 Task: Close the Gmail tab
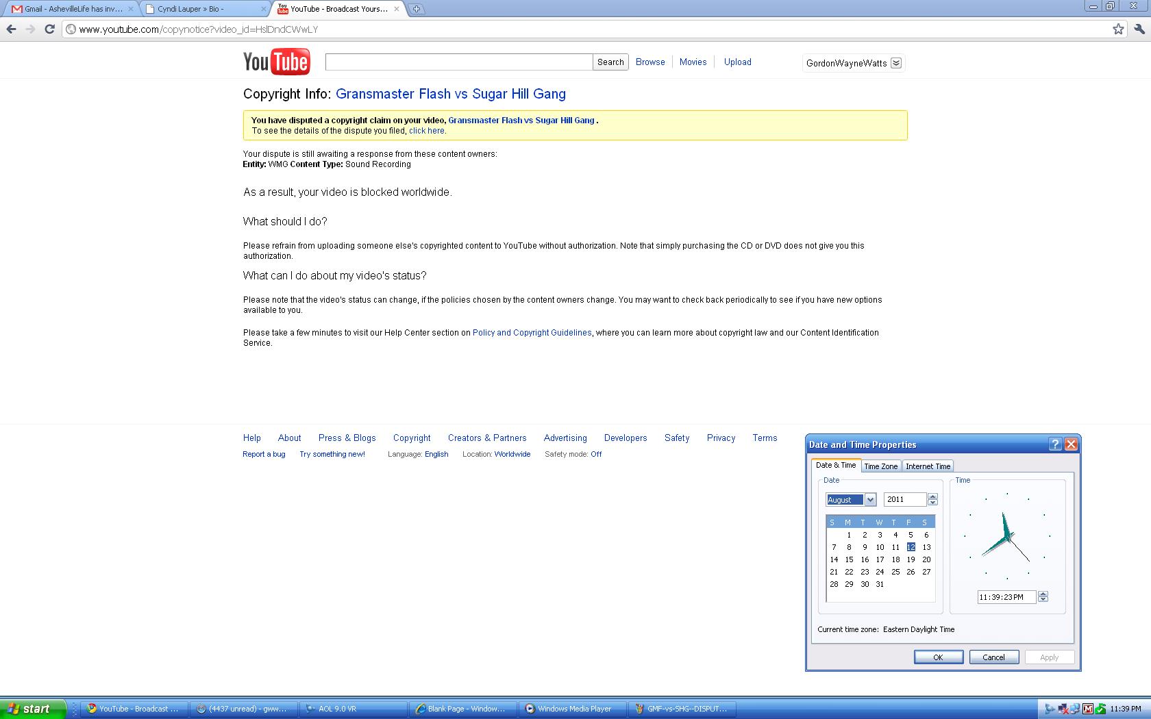131,9
